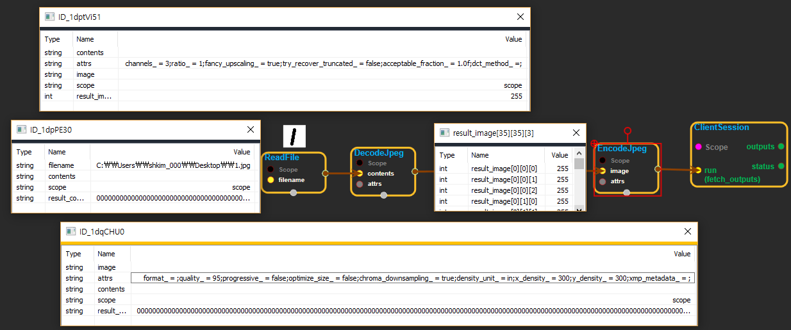The height and width of the screenshot is (330, 791).
Task: Click the magenta Scope port on ClientSession
Action: (698, 147)
